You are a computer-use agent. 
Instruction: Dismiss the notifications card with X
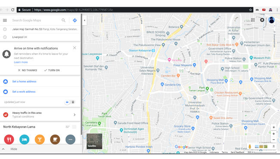tap(75, 48)
